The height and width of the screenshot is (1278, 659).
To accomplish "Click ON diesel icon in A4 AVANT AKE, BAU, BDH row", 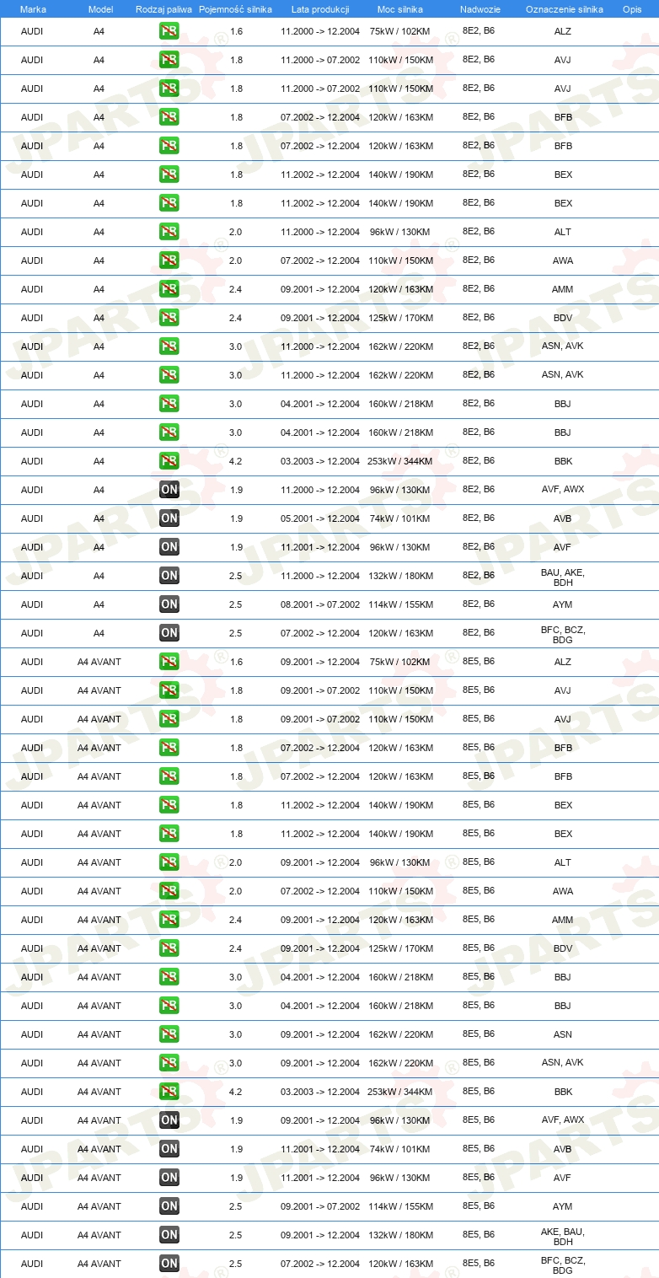I will tap(169, 1236).
